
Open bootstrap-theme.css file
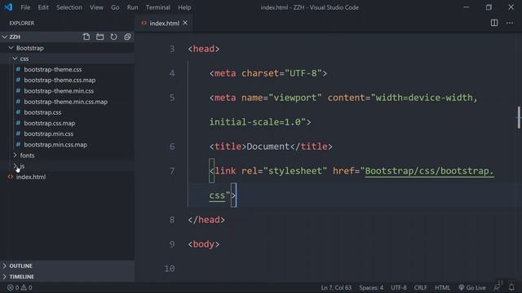click(x=52, y=69)
